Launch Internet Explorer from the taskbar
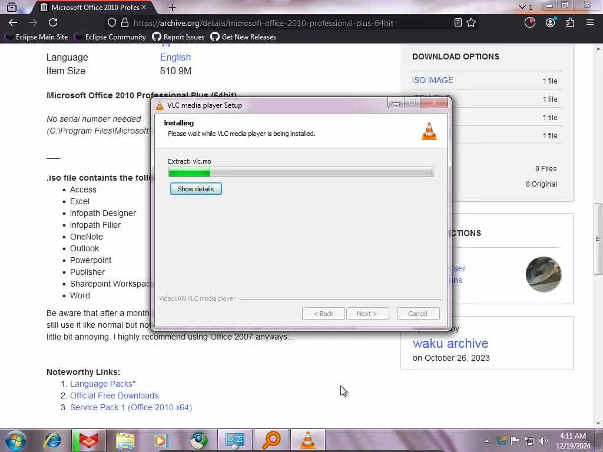This screenshot has height=452, width=603. (x=52, y=440)
